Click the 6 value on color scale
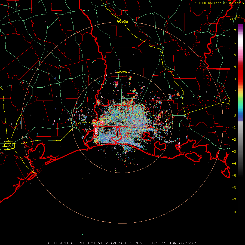245x245 pixels. coord(235,43)
